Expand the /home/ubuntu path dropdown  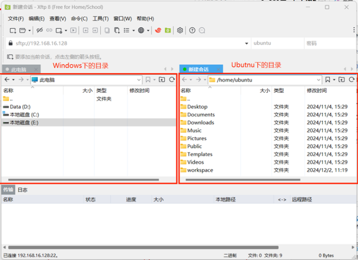coord(318,80)
